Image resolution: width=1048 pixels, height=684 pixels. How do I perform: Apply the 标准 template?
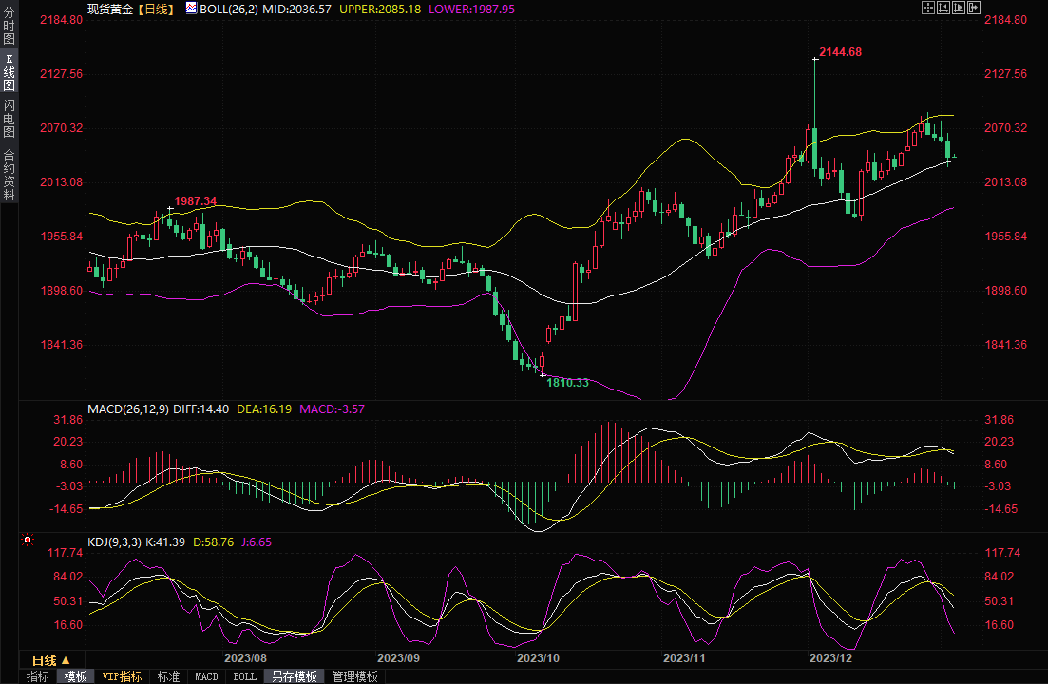click(168, 676)
